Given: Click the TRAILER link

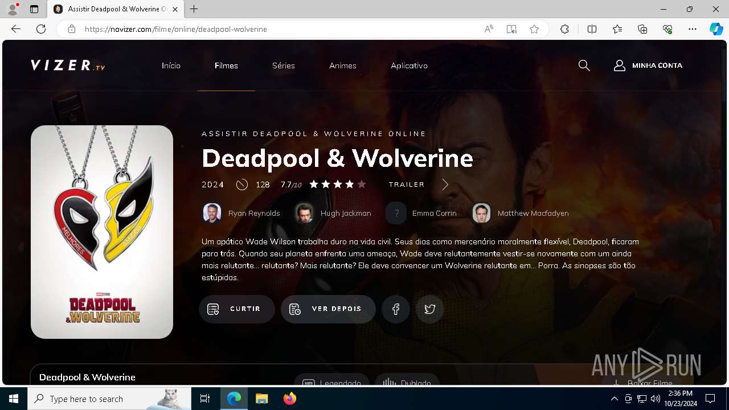Looking at the screenshot, I should click(x=407, y=184).
